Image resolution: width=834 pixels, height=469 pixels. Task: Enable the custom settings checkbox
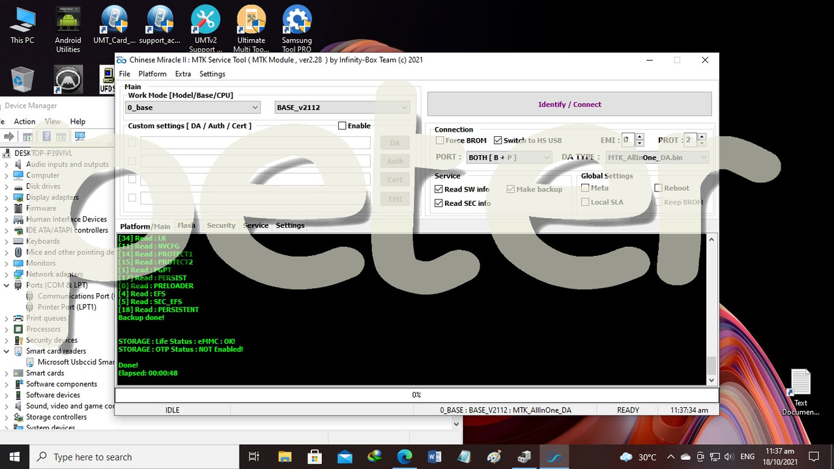click(342, 126)
